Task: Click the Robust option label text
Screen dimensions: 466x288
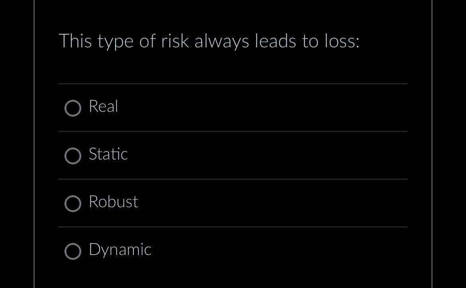Action: (113, 202)
